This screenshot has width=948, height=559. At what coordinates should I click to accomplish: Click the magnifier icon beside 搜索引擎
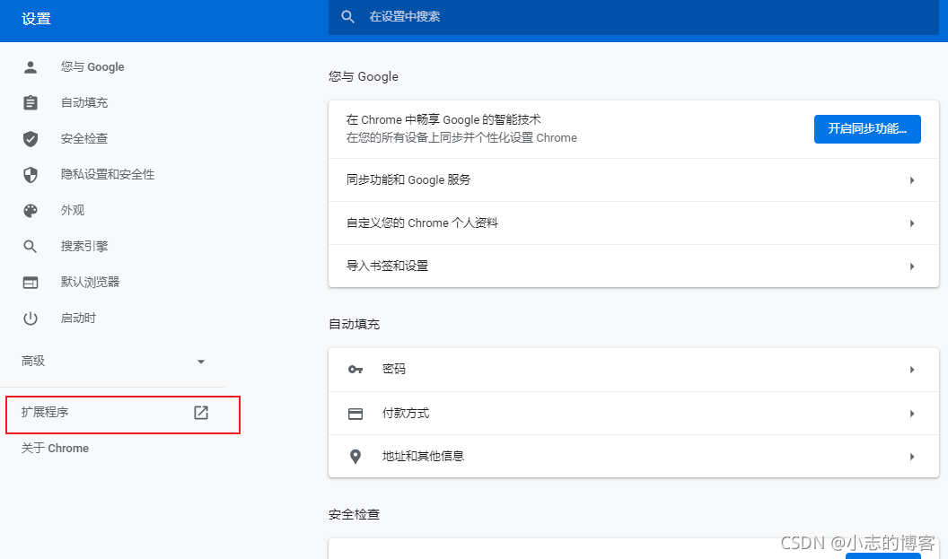pos(31,247)
